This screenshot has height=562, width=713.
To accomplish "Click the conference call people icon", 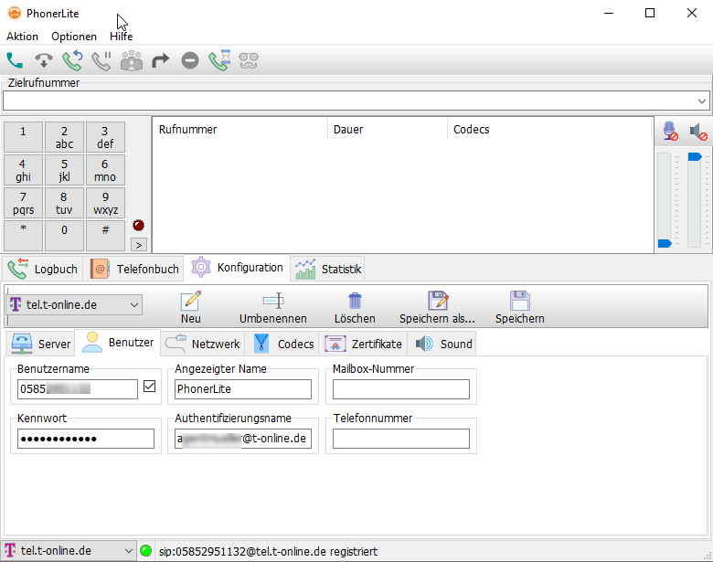I will coord(131,61).
